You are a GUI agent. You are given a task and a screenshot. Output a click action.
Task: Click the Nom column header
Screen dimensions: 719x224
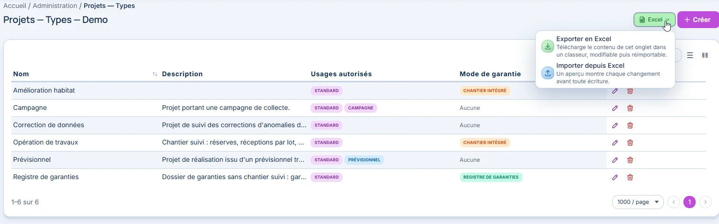tap(21, 74)
